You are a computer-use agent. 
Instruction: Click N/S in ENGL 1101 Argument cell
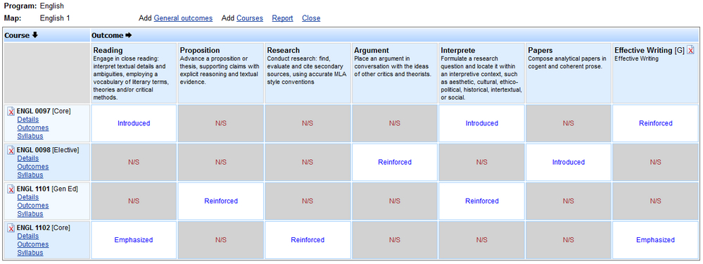[395, 201]
